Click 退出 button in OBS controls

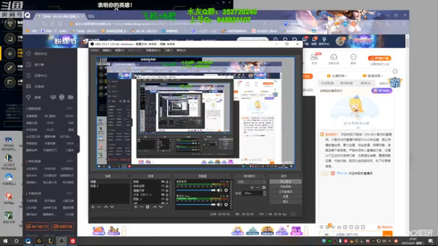click(x=285, y=202)
